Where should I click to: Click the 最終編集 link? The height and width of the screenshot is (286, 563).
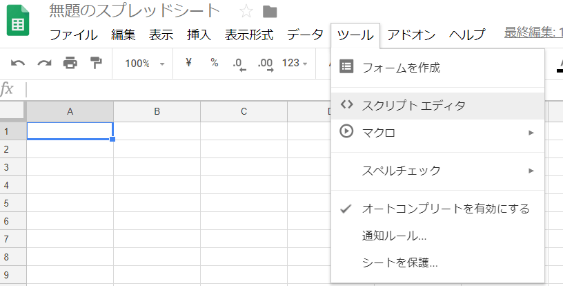(x=533, y=32)
